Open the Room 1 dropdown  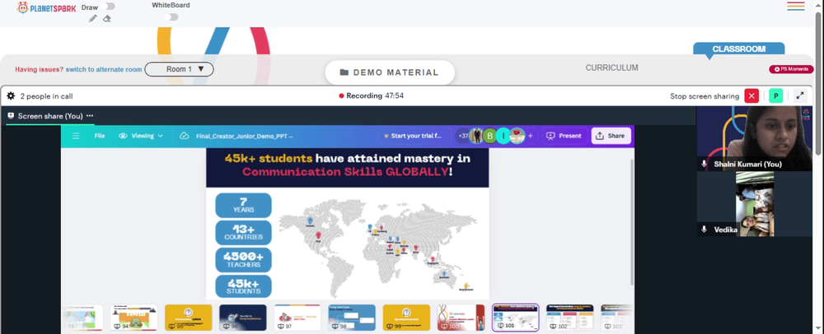pyautogui.click(x=179, y=69)
